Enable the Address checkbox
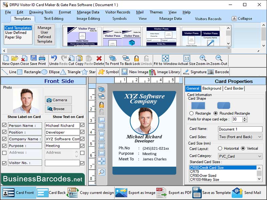Image resolution: width=267 pixels, height=200 pixels. (x=4, y=152)
